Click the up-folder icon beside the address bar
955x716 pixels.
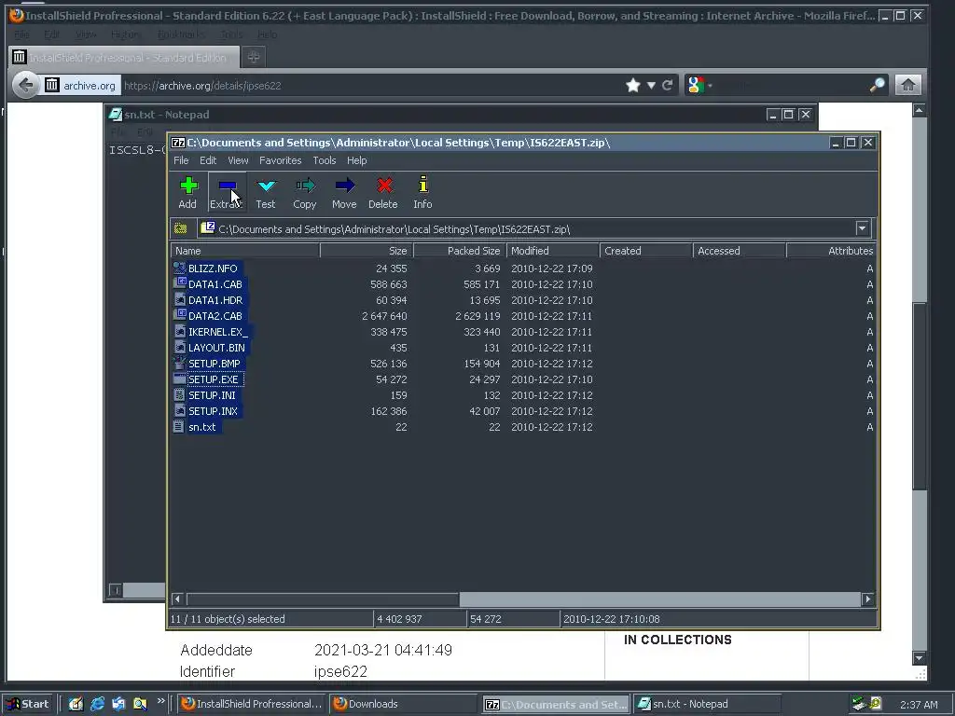pos(180,229)
